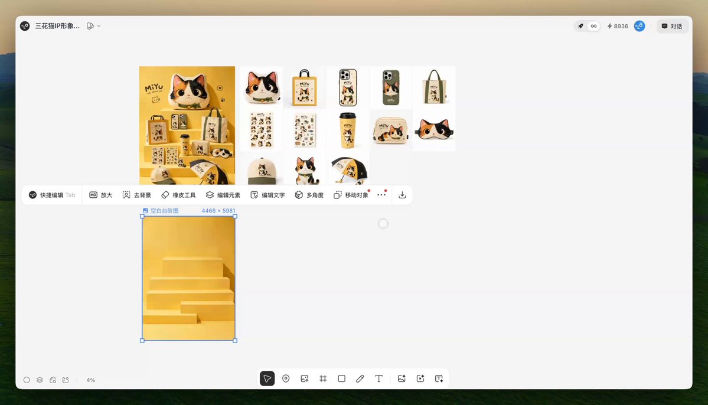
Task: Switch to infinity unlimited mode
Action: pyautogui.click(x=593, y=26)
